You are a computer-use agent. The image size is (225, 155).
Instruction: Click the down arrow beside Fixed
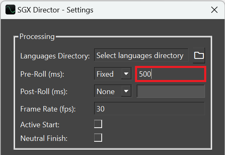click(x=126, y=74)
